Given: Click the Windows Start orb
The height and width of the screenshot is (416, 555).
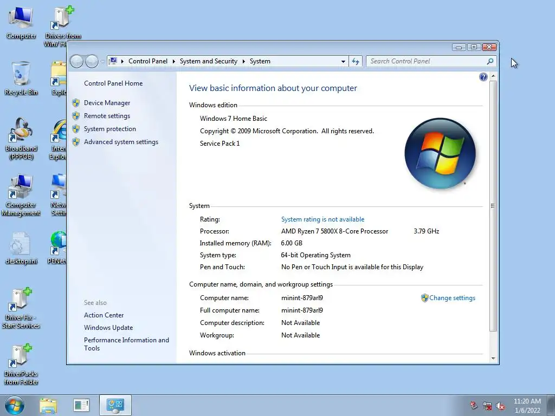Looking at the screenshot, I should pyautogui.click(x=15, y=405).
